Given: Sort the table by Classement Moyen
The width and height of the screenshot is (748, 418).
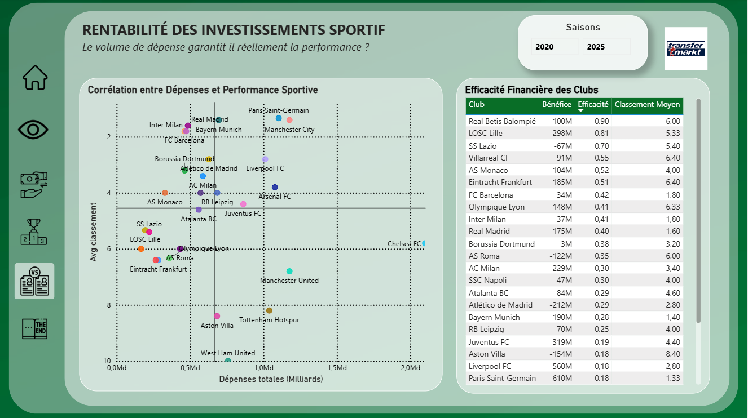Looking at the screenshot, I should (648, 106).
